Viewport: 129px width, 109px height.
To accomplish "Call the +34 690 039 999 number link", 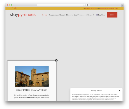I will point(91,9).
